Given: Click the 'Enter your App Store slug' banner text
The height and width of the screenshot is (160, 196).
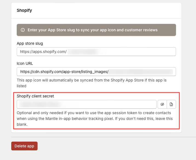Looking at the screenshot, I should coord(92,30).
